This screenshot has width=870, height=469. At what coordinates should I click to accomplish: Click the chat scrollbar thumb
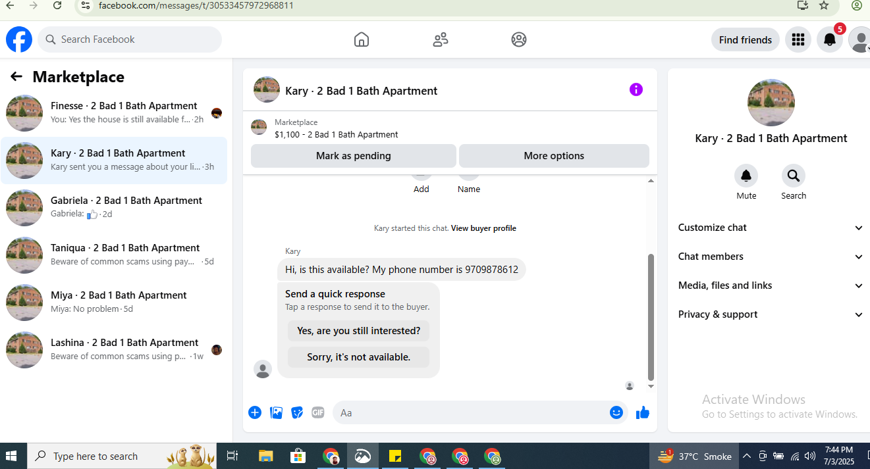click(x=651, y=317)
